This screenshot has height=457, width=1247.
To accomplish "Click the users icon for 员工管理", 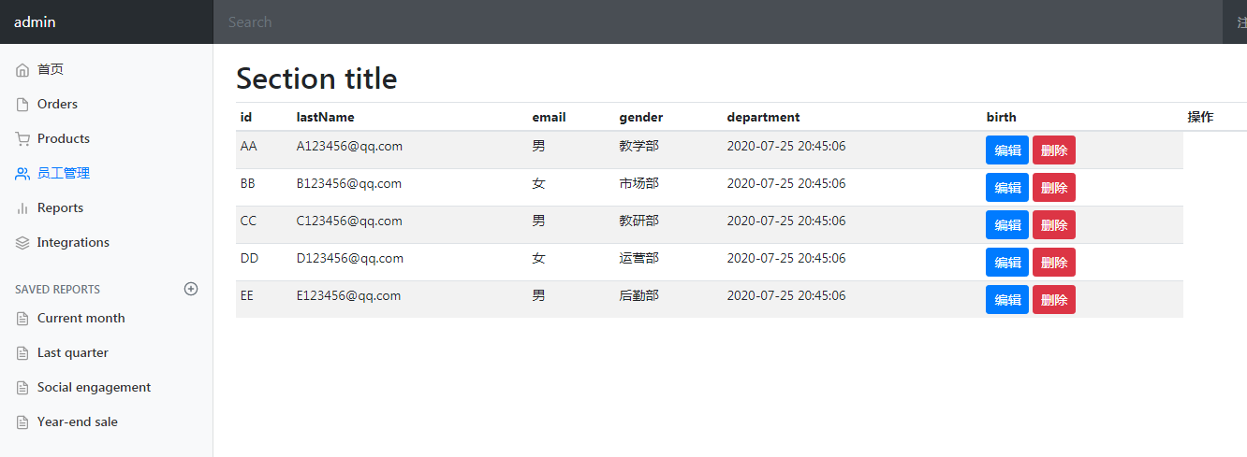I will click(x=22, y=174).
